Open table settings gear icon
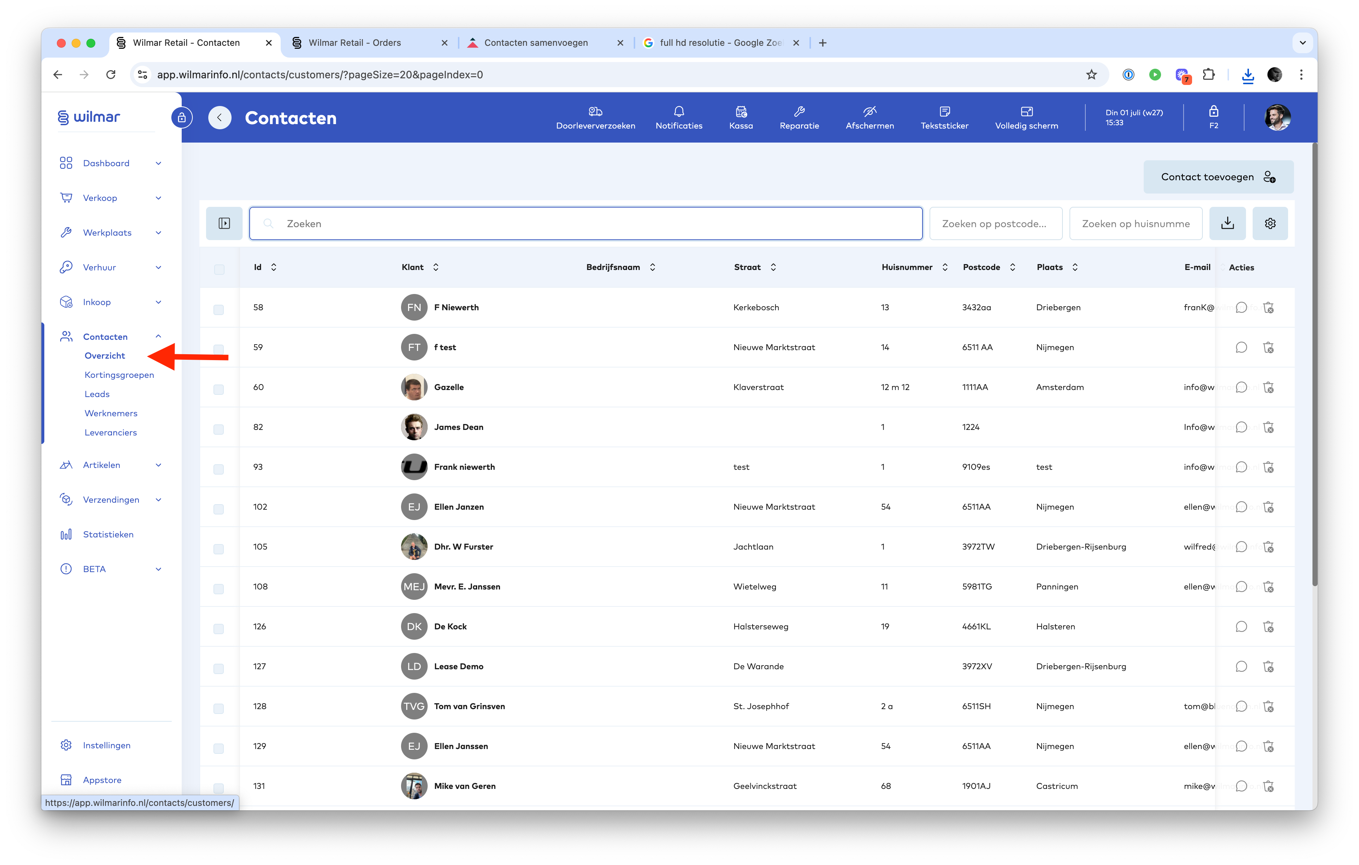The height and width of the screenshot is (865, 1359). tap(1270, 223)
